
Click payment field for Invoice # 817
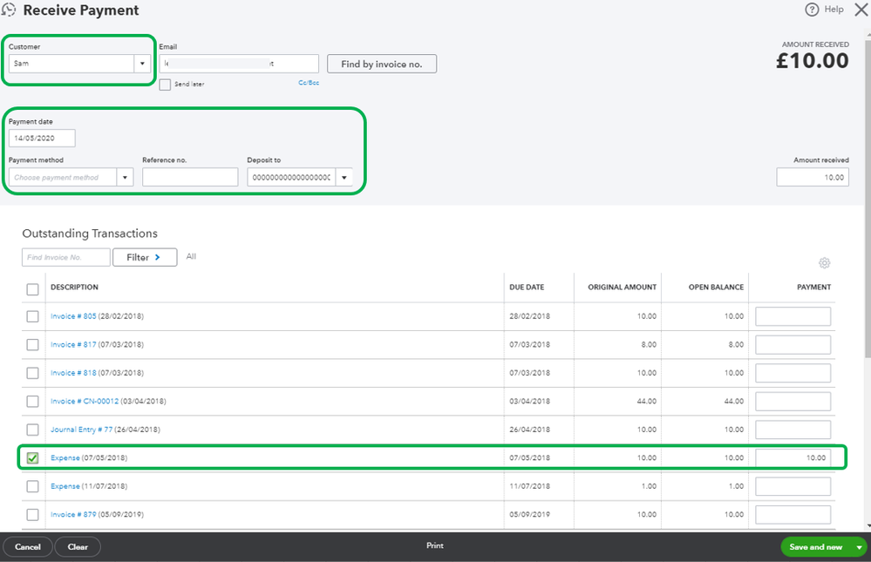793,344
